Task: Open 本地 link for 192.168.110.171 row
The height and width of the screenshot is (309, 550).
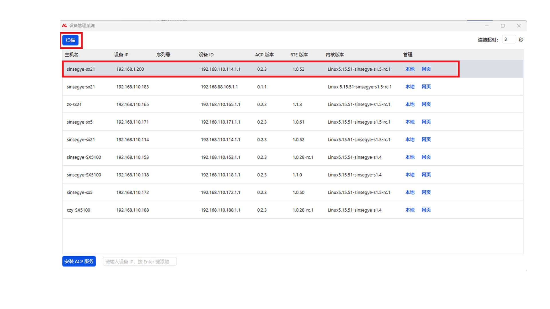Action: pyautogui.click(x=410, y=122)
